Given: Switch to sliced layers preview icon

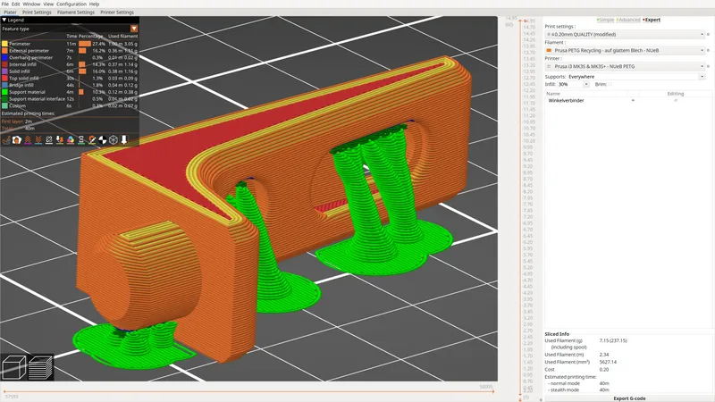Looking at the screenshot, I should tap(41, 365).
